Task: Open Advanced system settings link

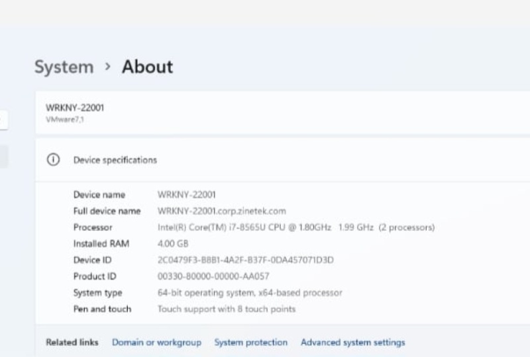Action: pos(353,342)
